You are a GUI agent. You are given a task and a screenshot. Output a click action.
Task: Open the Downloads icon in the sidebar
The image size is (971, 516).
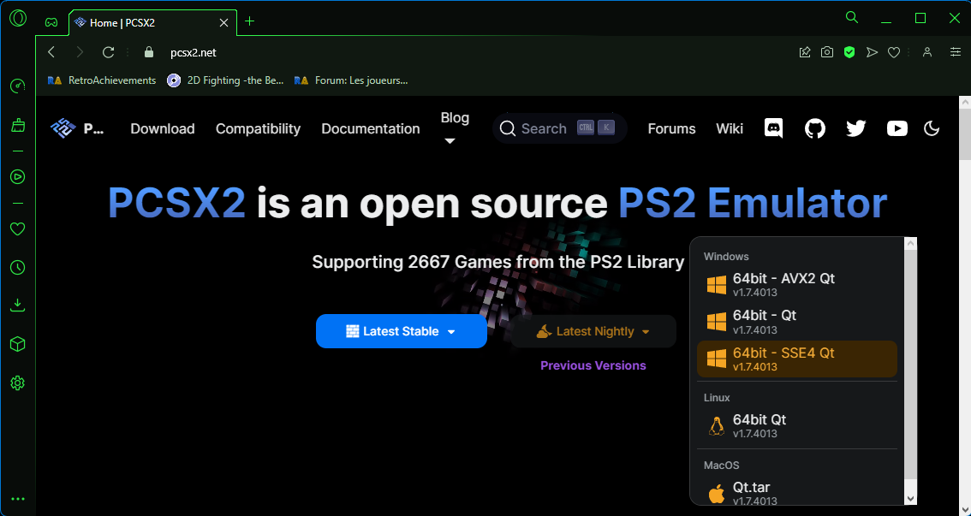point(17,305)
